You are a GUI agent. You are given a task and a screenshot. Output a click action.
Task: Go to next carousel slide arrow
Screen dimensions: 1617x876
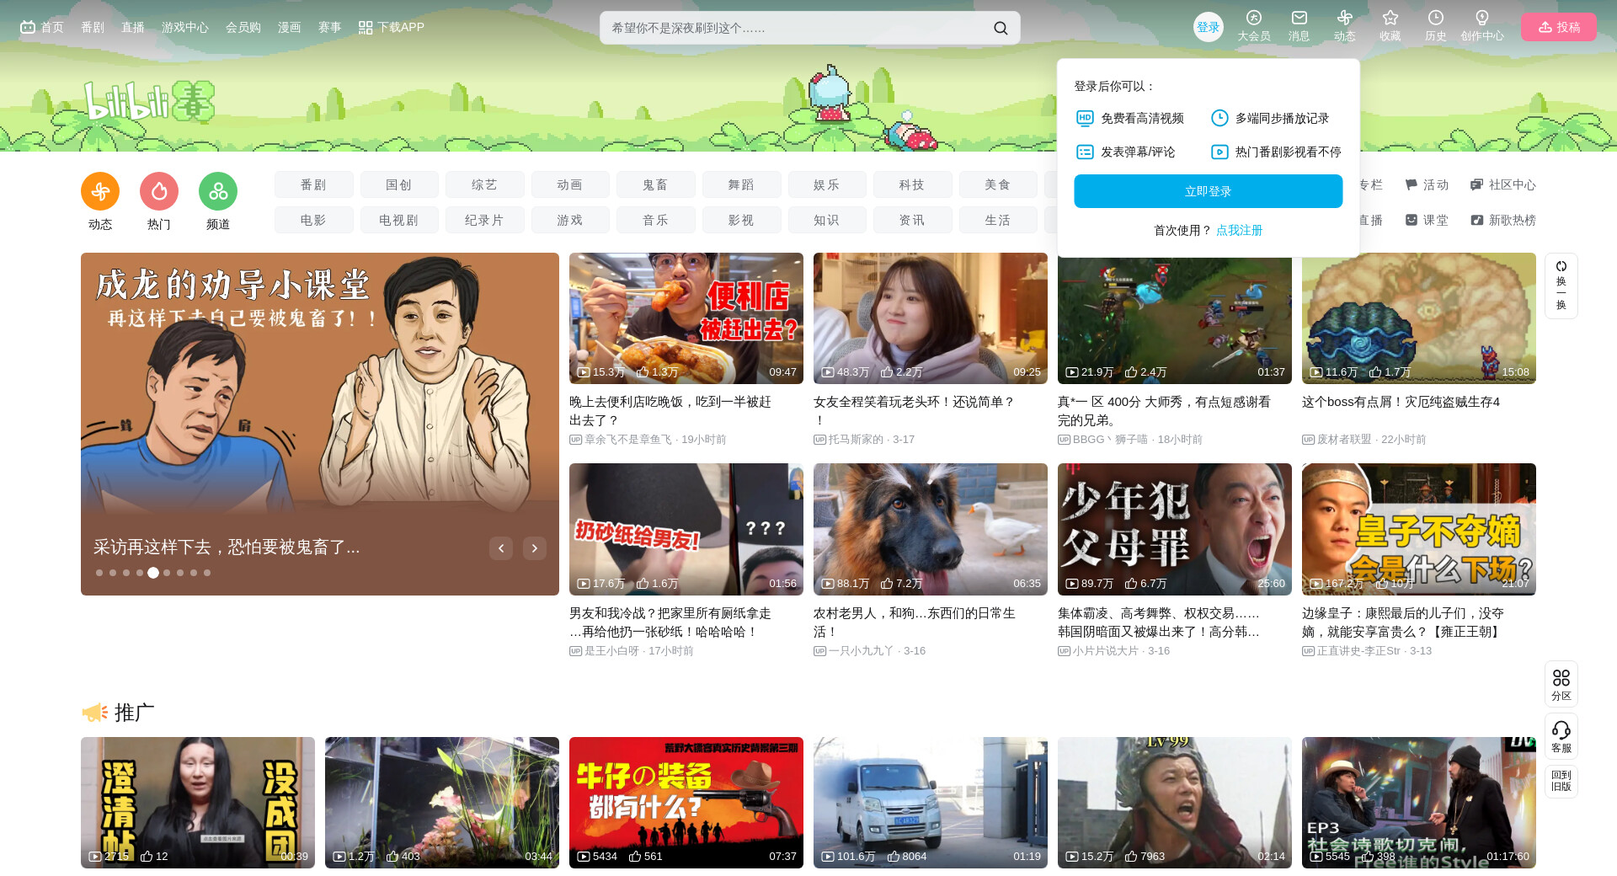coord(534,548)
